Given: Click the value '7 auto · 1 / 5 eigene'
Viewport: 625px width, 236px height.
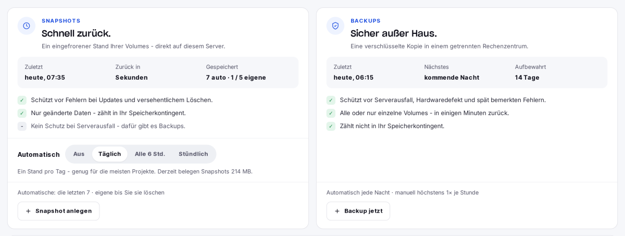Looking at the screenshot, I should pos(236,78).
